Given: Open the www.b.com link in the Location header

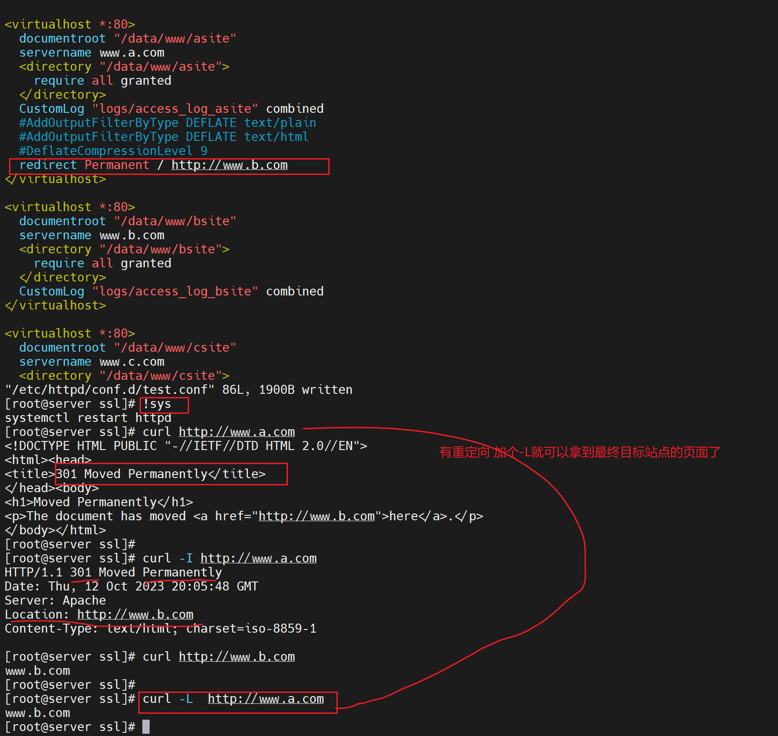Looking at the screenshot, I should [135, 615].
